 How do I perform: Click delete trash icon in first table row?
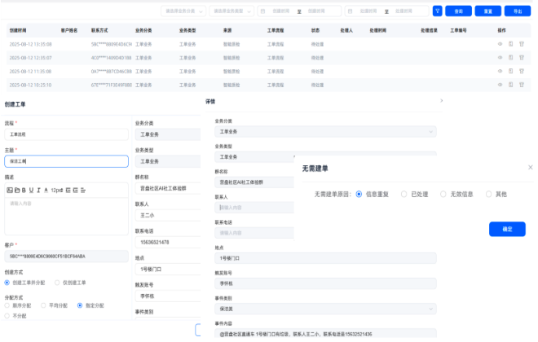[520, 43]
